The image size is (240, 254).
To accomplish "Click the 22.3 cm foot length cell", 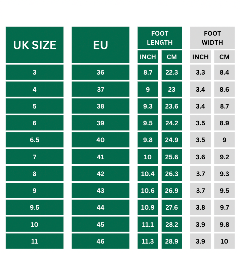I will tap(172, 72).
